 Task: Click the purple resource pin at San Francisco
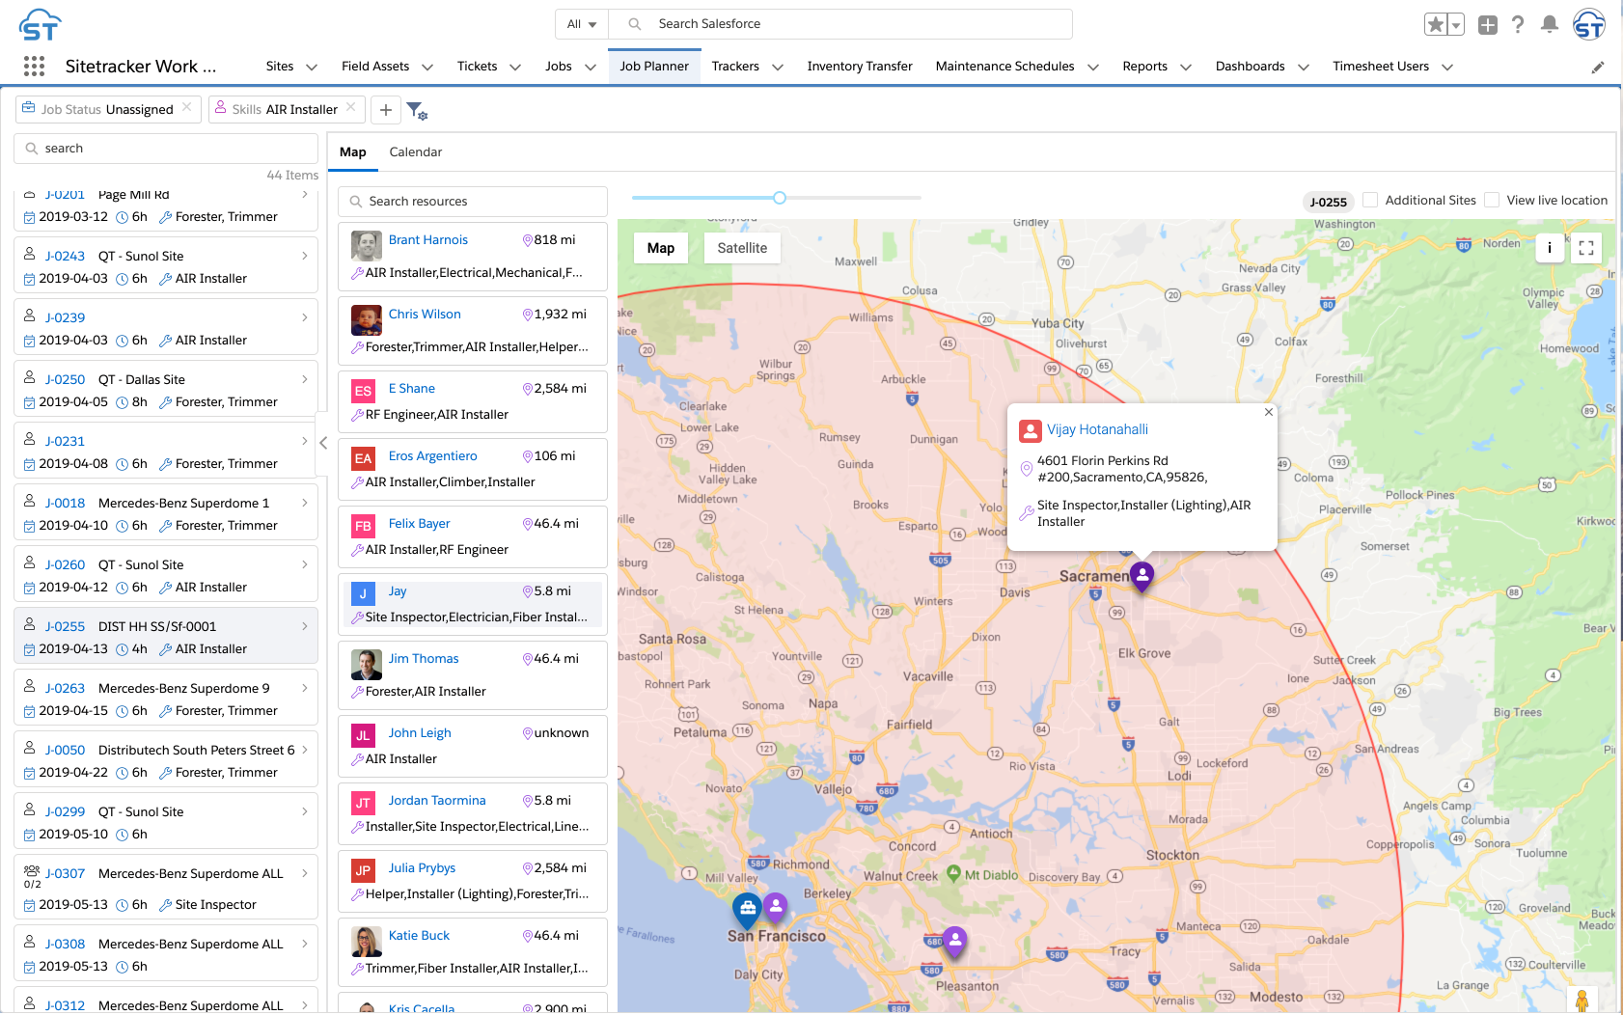pos(775,906)
